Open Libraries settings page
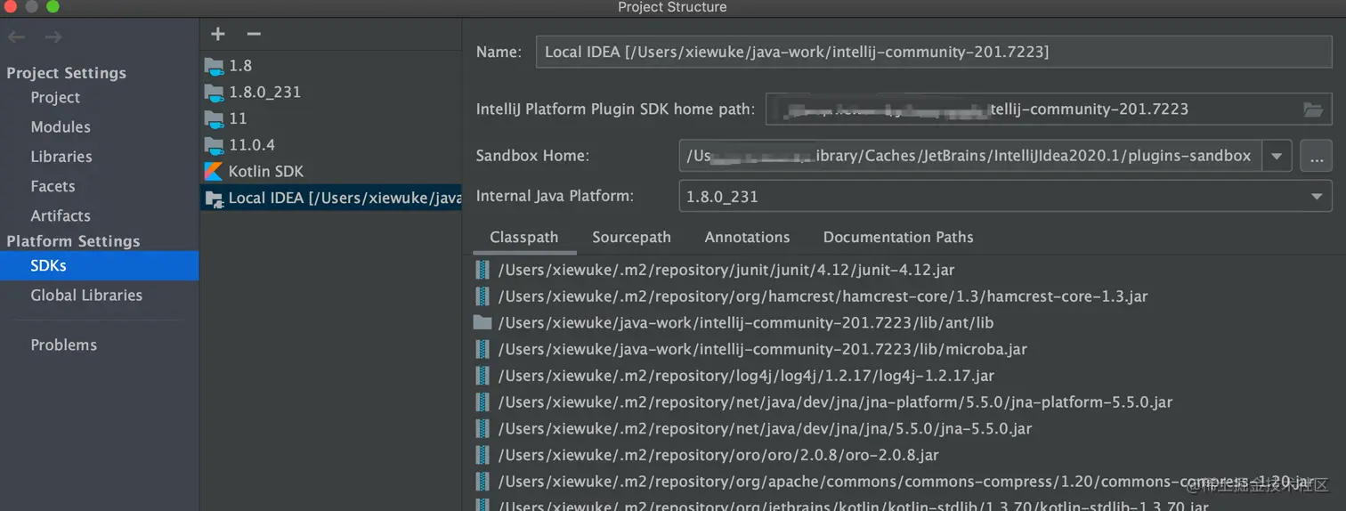This screenshot has height=511, width=1346. click(61, 157)
